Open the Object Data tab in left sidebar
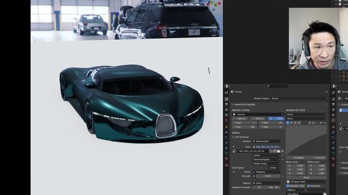This screenshot has width=348, height=195. coord(227,153)
